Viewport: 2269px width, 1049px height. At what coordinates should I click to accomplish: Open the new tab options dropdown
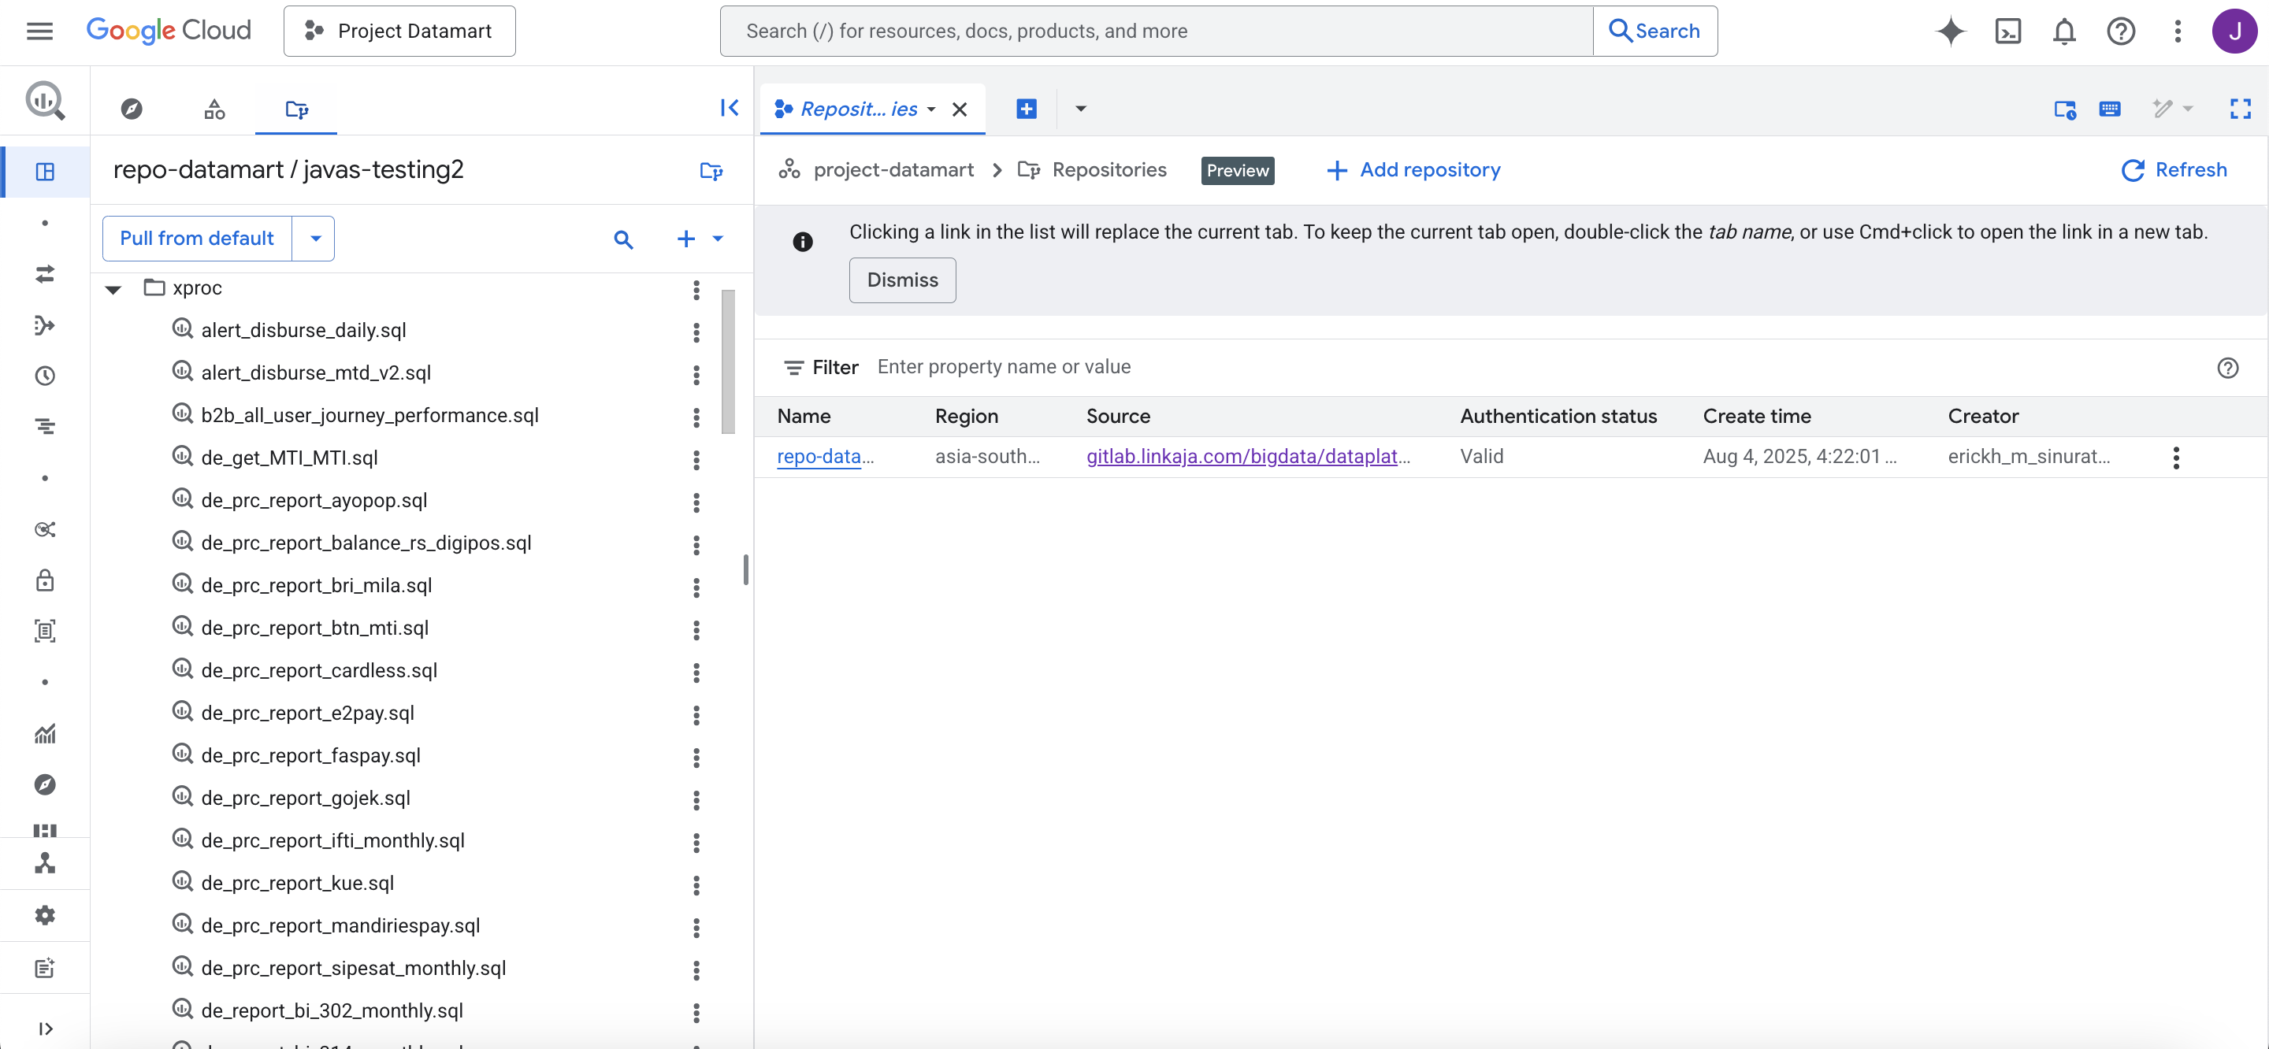(1080, 109)
